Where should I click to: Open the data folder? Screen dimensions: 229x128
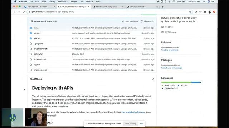(x=36, y=28)
